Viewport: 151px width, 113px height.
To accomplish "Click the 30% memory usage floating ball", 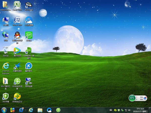I will [x=132, y=98].
